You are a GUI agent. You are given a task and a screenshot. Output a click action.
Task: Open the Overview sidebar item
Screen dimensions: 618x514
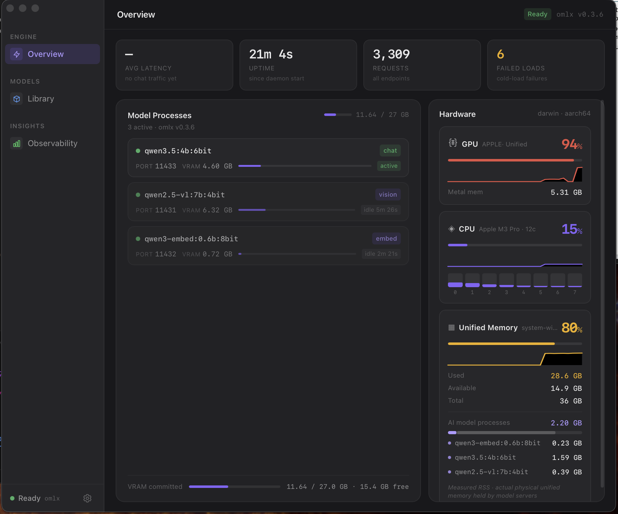[52, 54]
